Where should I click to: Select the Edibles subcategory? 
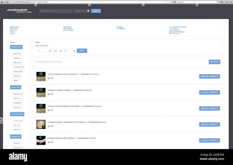17,62
